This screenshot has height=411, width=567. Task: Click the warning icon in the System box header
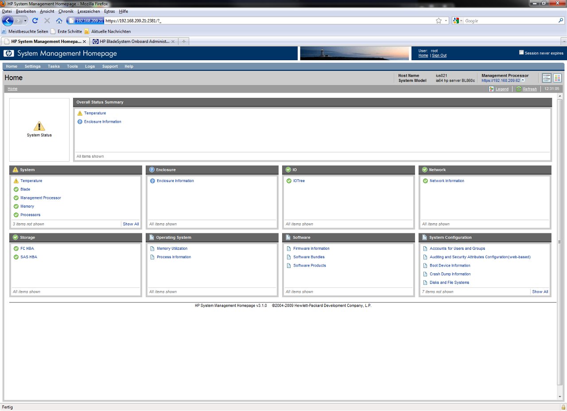click(x=16, y=170)
